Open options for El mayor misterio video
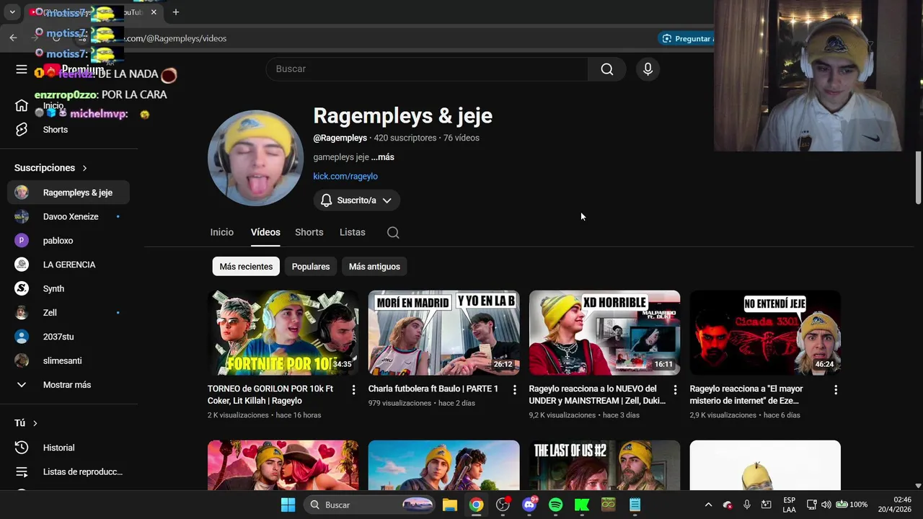Screen dimensions: 923x519 point(836,389)
